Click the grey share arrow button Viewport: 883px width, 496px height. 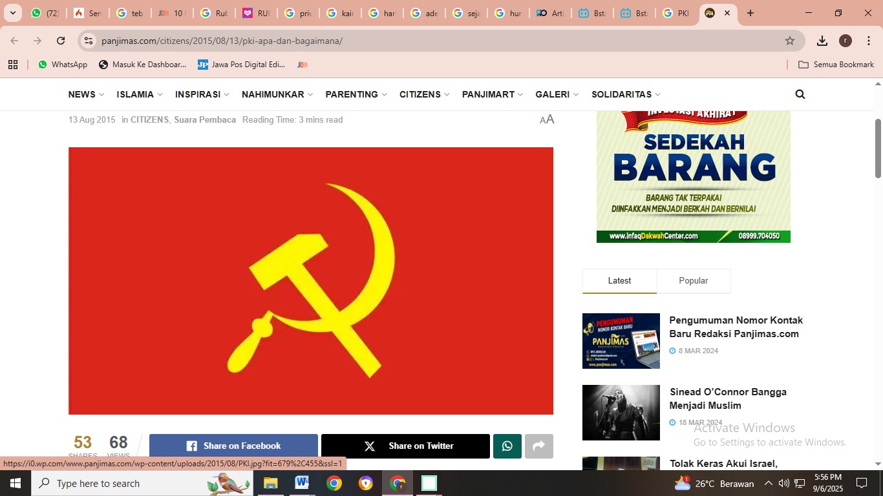[539, 446]
